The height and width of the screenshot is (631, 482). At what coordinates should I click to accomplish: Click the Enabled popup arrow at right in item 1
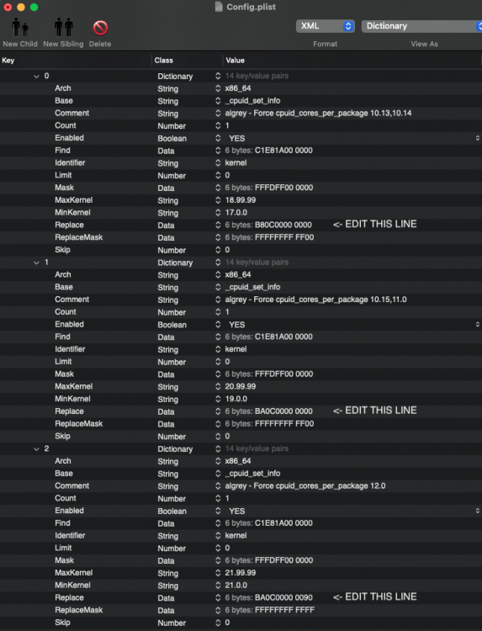pyautogui.click(x=478, y=325)
